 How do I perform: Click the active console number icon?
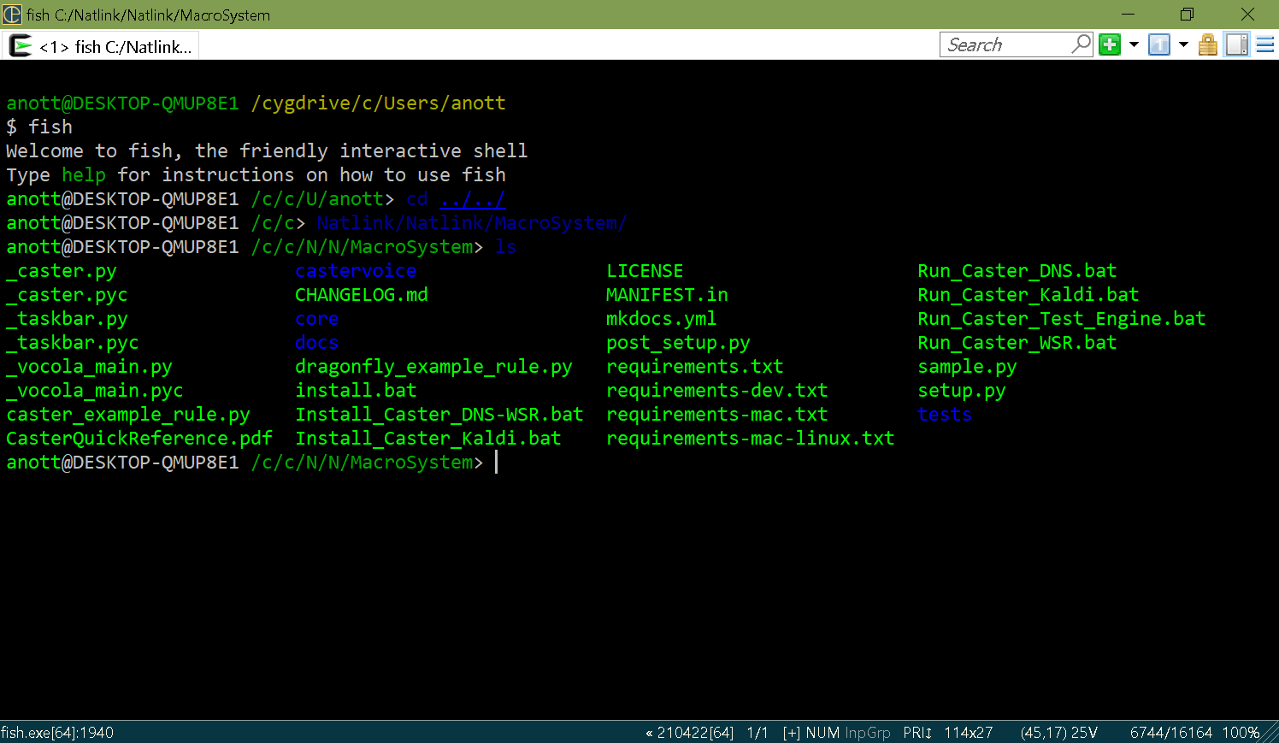coord(1159,44)
